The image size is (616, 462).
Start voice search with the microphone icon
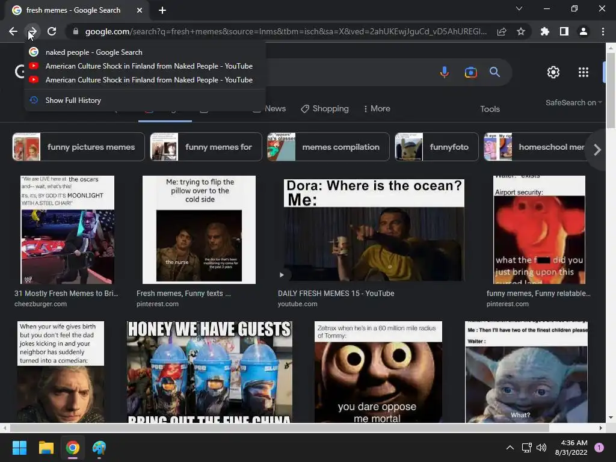[445, 72]
